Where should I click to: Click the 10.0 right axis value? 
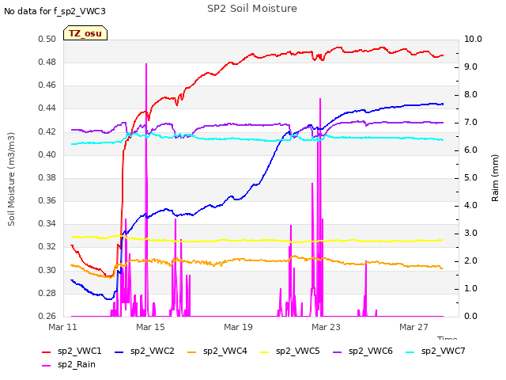473,40
